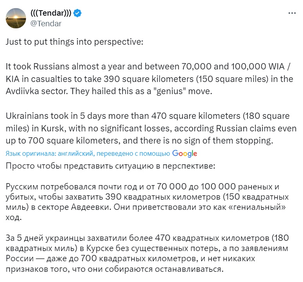Click the blue verified checkmark badge
303x282 pixels.
point(78,13)
